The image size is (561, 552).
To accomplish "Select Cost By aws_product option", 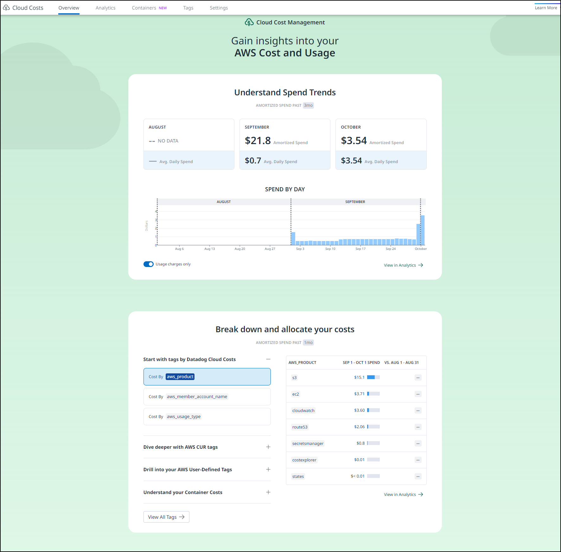I will [x=207, y=377].
